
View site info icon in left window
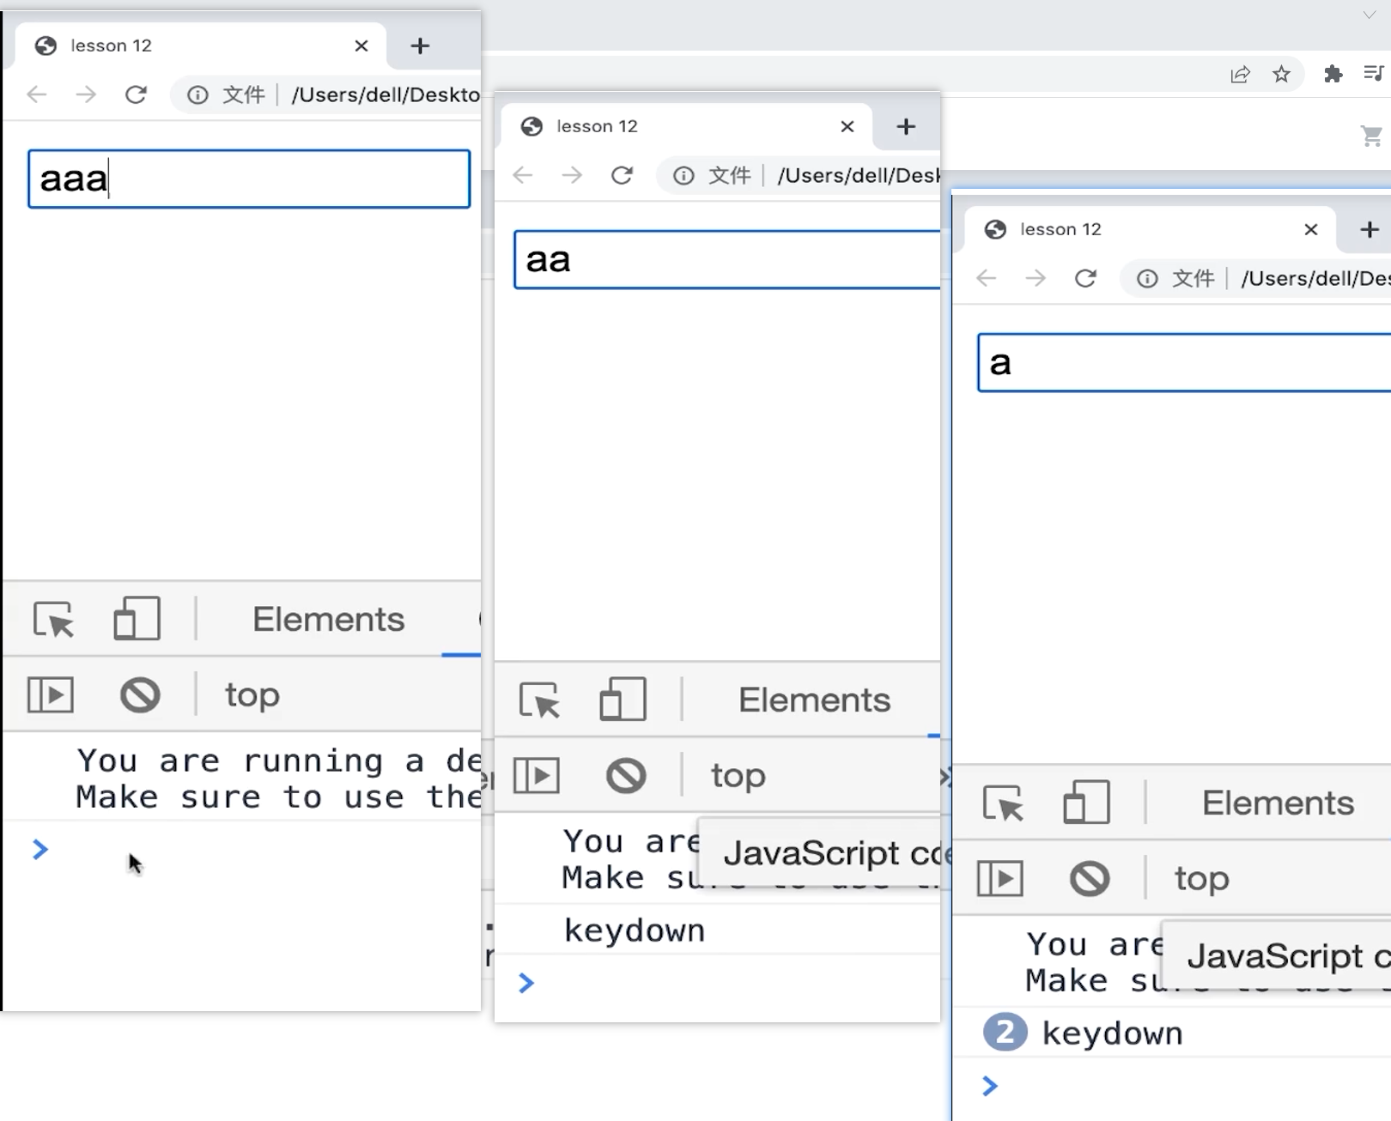pos(197,94)
